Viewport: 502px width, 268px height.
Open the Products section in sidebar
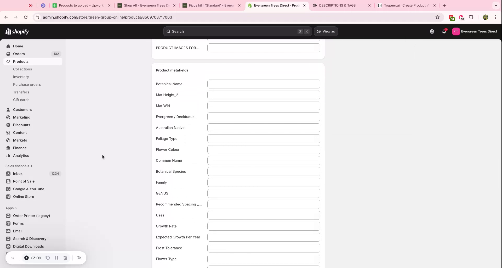coord(20,61)
